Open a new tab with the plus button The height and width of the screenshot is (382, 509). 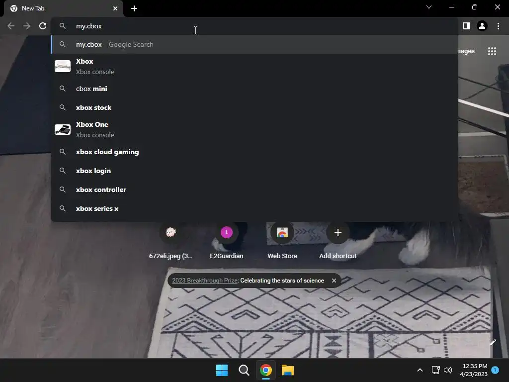tap(134, 8)
